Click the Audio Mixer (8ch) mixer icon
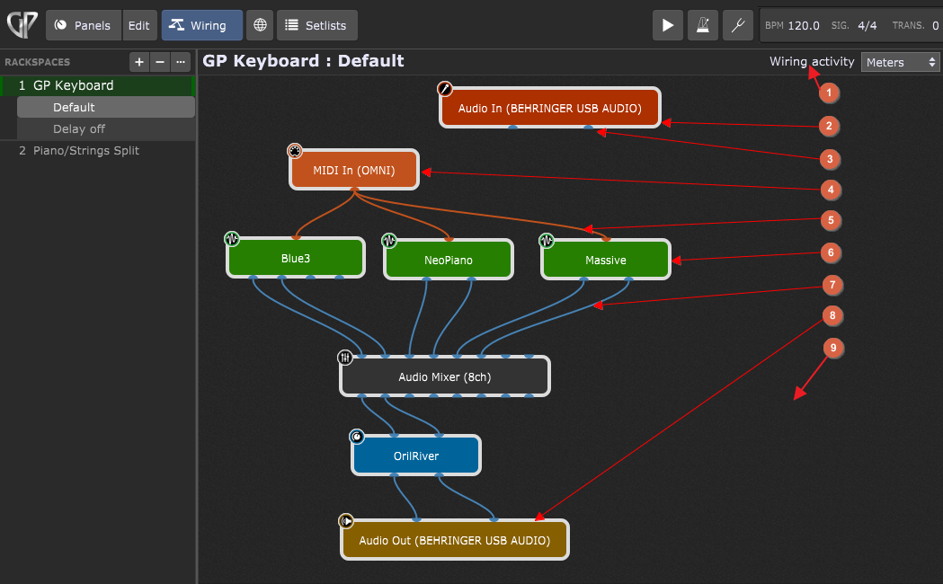The height and width of the screenshot is (584, 943). point(346,358)
